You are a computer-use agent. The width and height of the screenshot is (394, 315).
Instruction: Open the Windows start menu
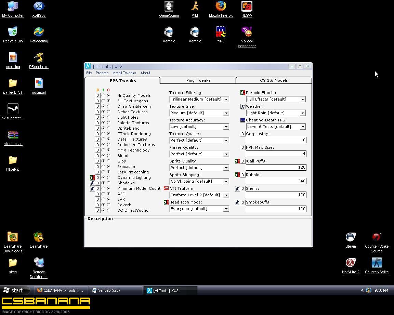[15, 290]
